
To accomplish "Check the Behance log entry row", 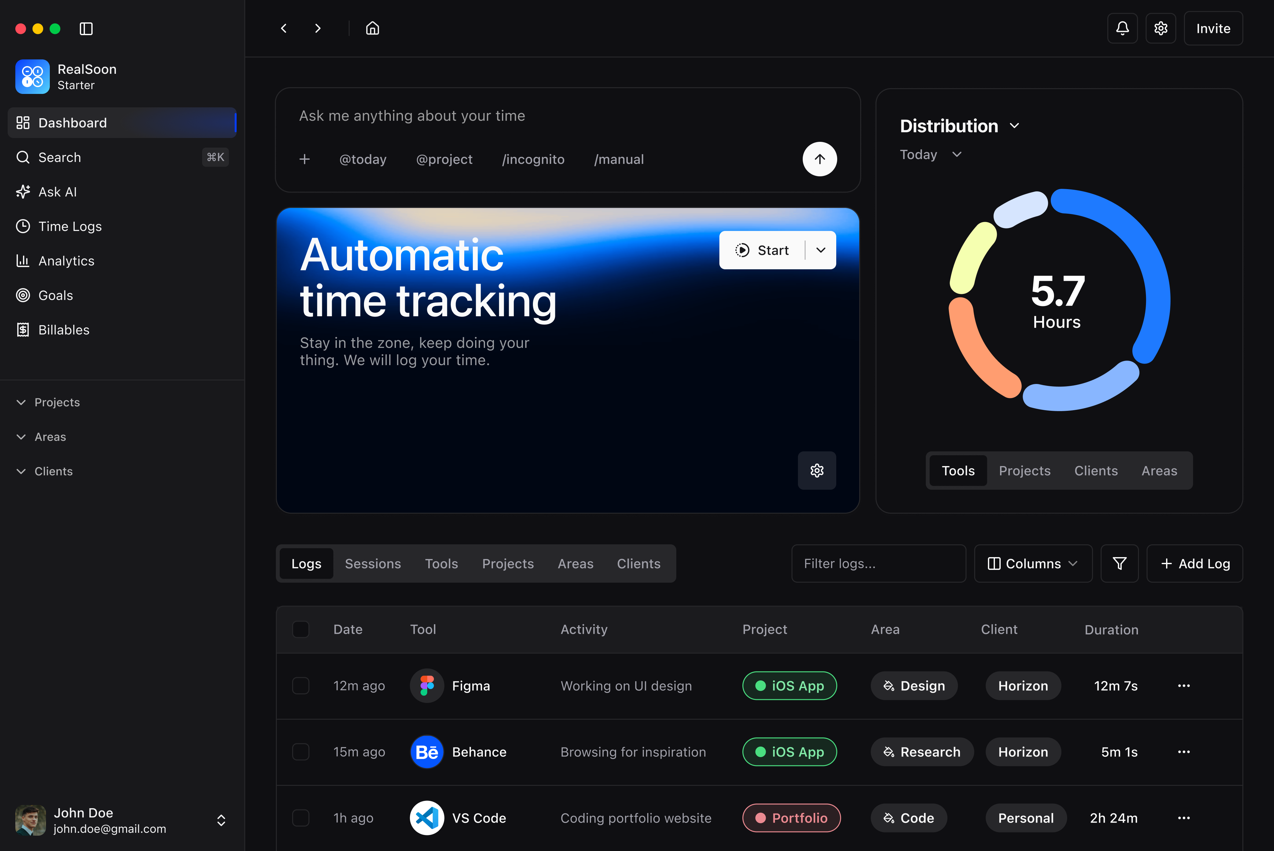I will (x=300, y=752).
